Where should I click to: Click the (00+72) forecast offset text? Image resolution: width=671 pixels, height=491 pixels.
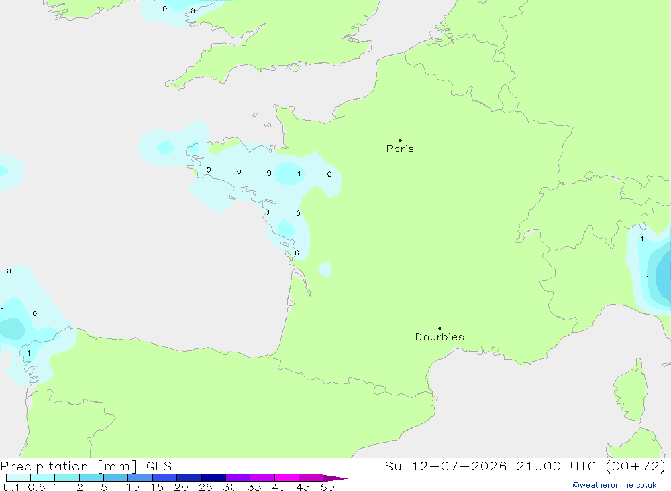coord(636,466)
